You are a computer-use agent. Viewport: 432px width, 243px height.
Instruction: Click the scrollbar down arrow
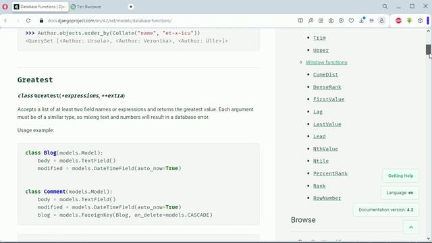[x=428, y=239]
